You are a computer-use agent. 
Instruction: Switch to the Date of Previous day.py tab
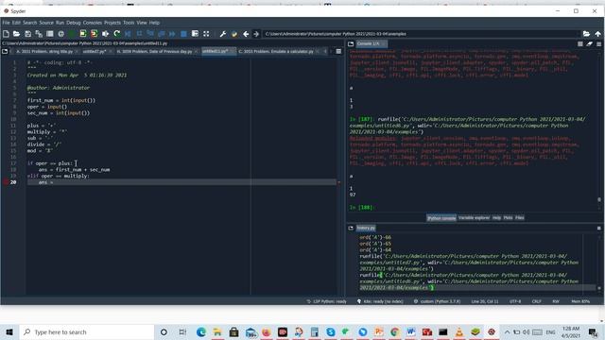[154, 51]
